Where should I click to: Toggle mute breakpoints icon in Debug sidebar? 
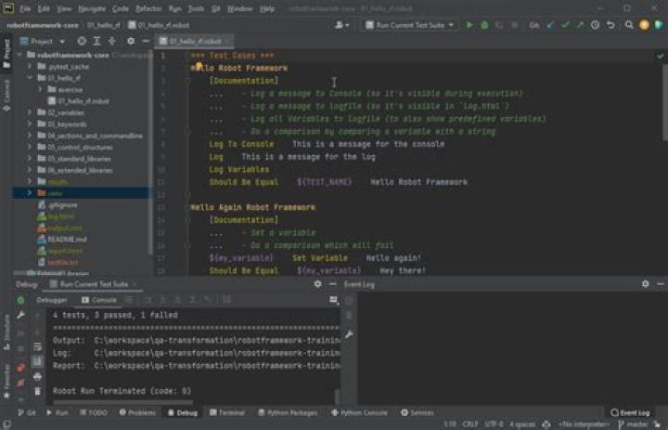click(x=20, y=383)
